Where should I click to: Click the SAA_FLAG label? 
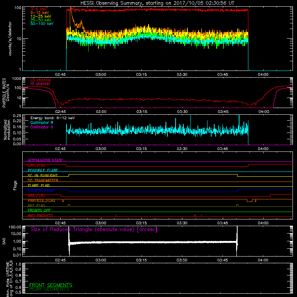coord(36,196)
